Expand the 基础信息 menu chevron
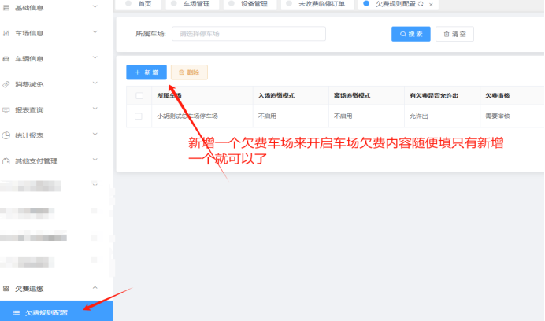 pyautogui.click(x=95, y=6)
